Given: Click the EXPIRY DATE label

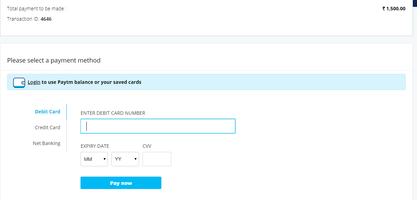Looking at the screenshot, I should (95, 146).
